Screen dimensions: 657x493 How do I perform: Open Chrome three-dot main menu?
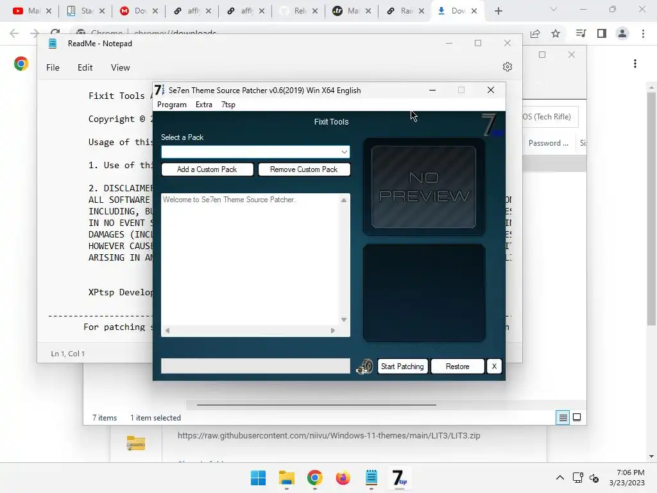[643, 33]
